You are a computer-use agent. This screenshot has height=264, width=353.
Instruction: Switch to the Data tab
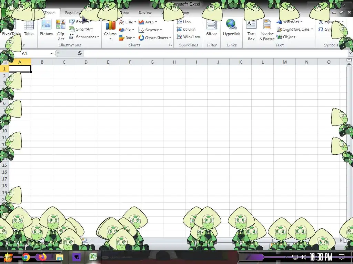point(125,13)
